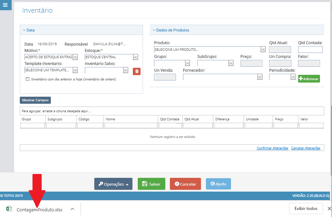Sort by Preço column header in grid

tap(279, 119)
